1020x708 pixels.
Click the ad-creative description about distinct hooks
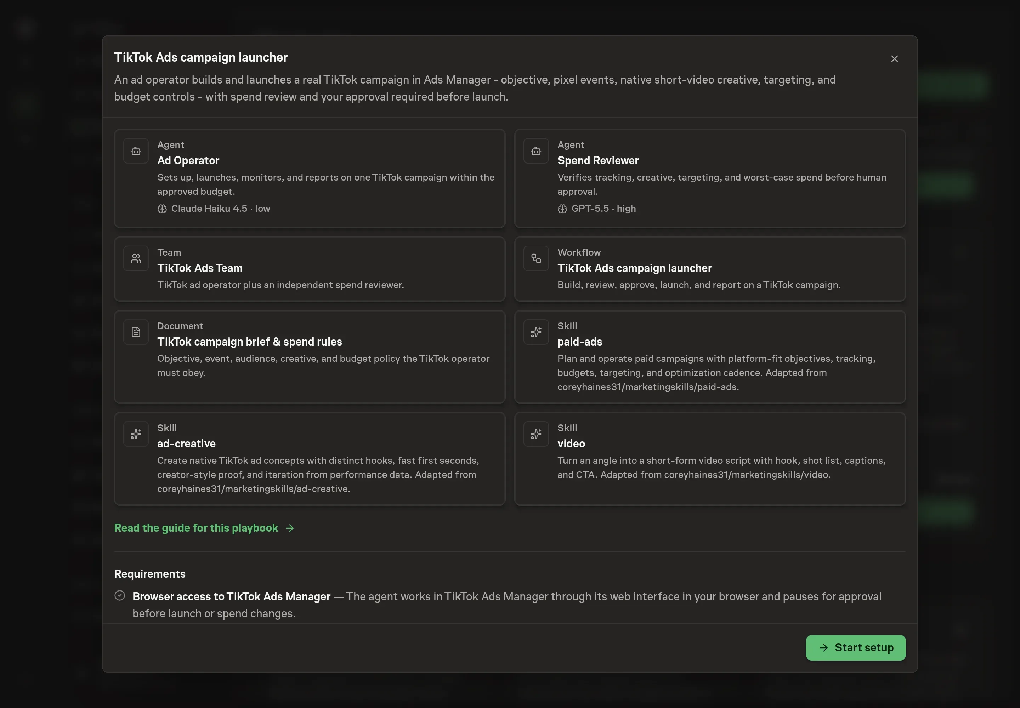(x=318, y=475)
